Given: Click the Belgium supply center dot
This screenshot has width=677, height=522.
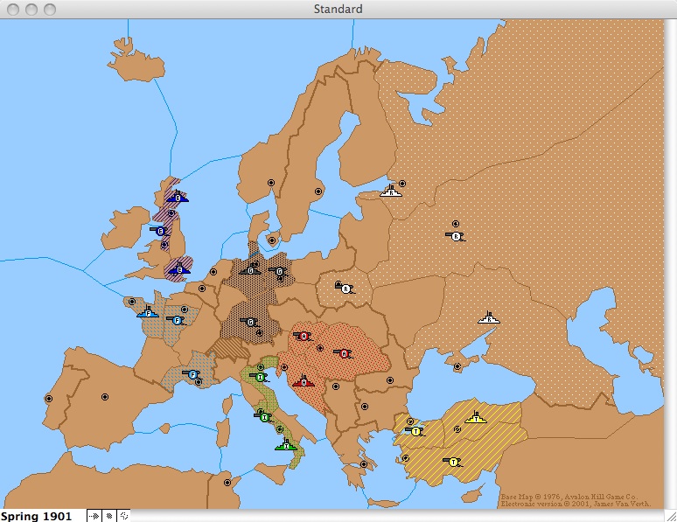Looking at the screenshot, I should (x=202, y=289).
